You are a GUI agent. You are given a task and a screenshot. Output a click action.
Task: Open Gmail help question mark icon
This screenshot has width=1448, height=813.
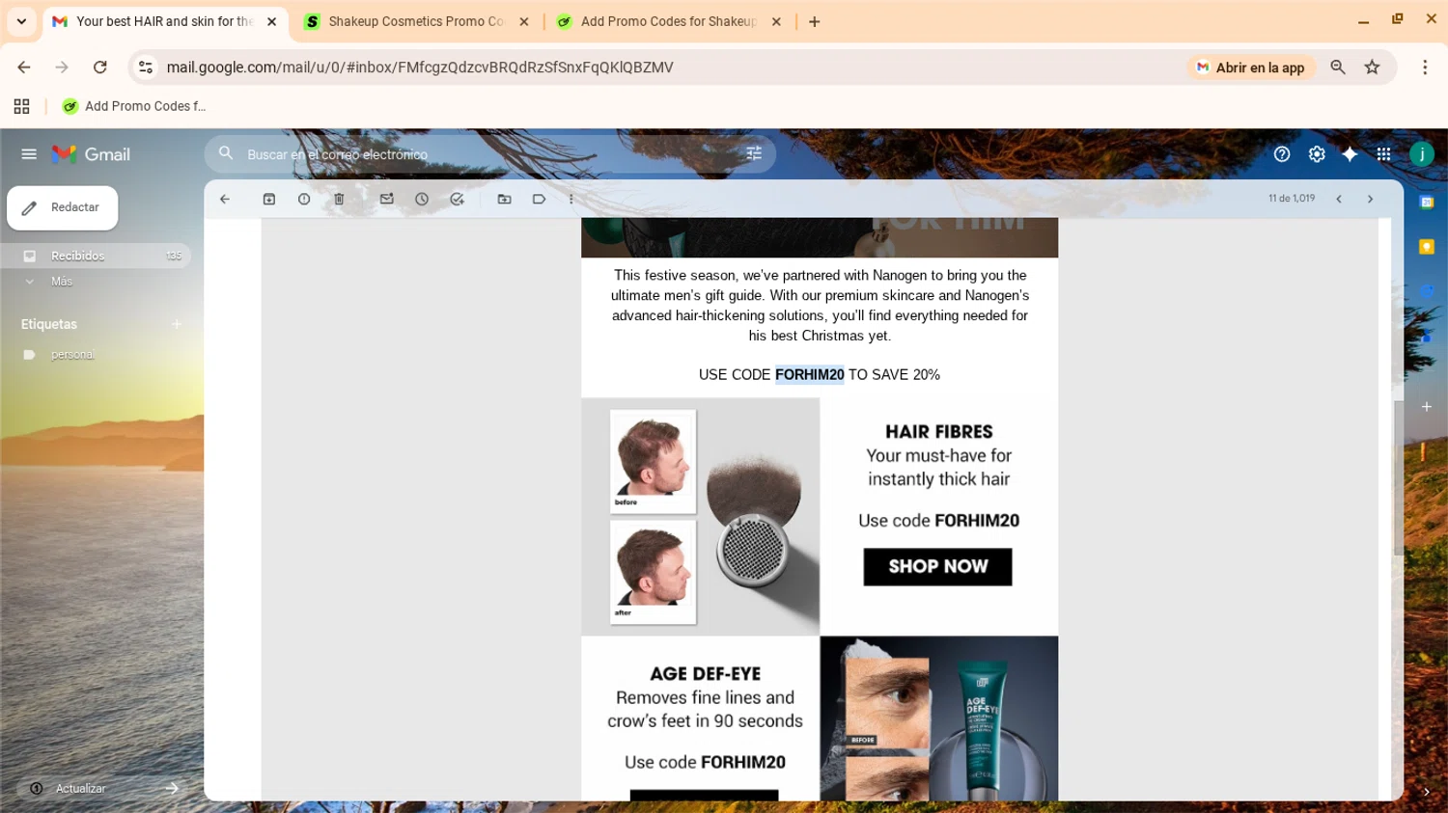point(1282,154)
